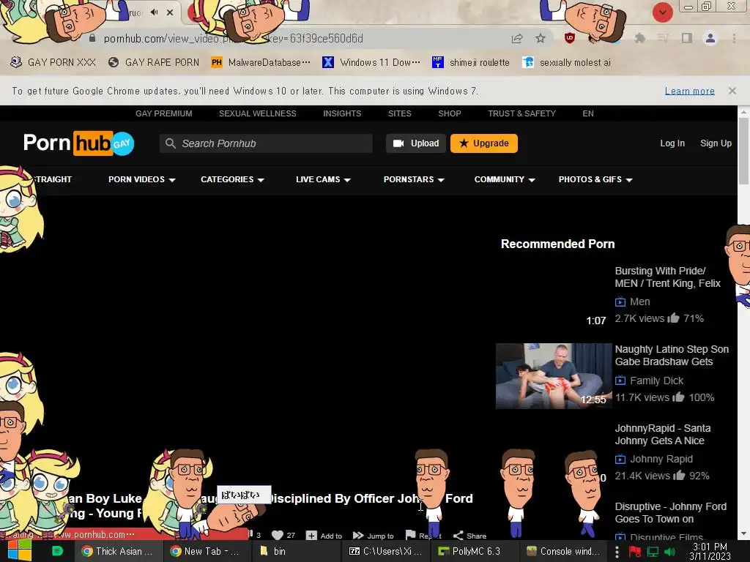Switch to the C:\Users\Xi… taskbar window

(x=385, y=551)
